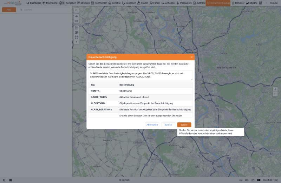Click the routing tool icon on map toolbar
Screen dimensions: 281x183
tap(76, 32)
